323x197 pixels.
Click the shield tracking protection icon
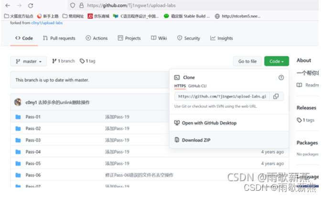(x=73, y=5)
